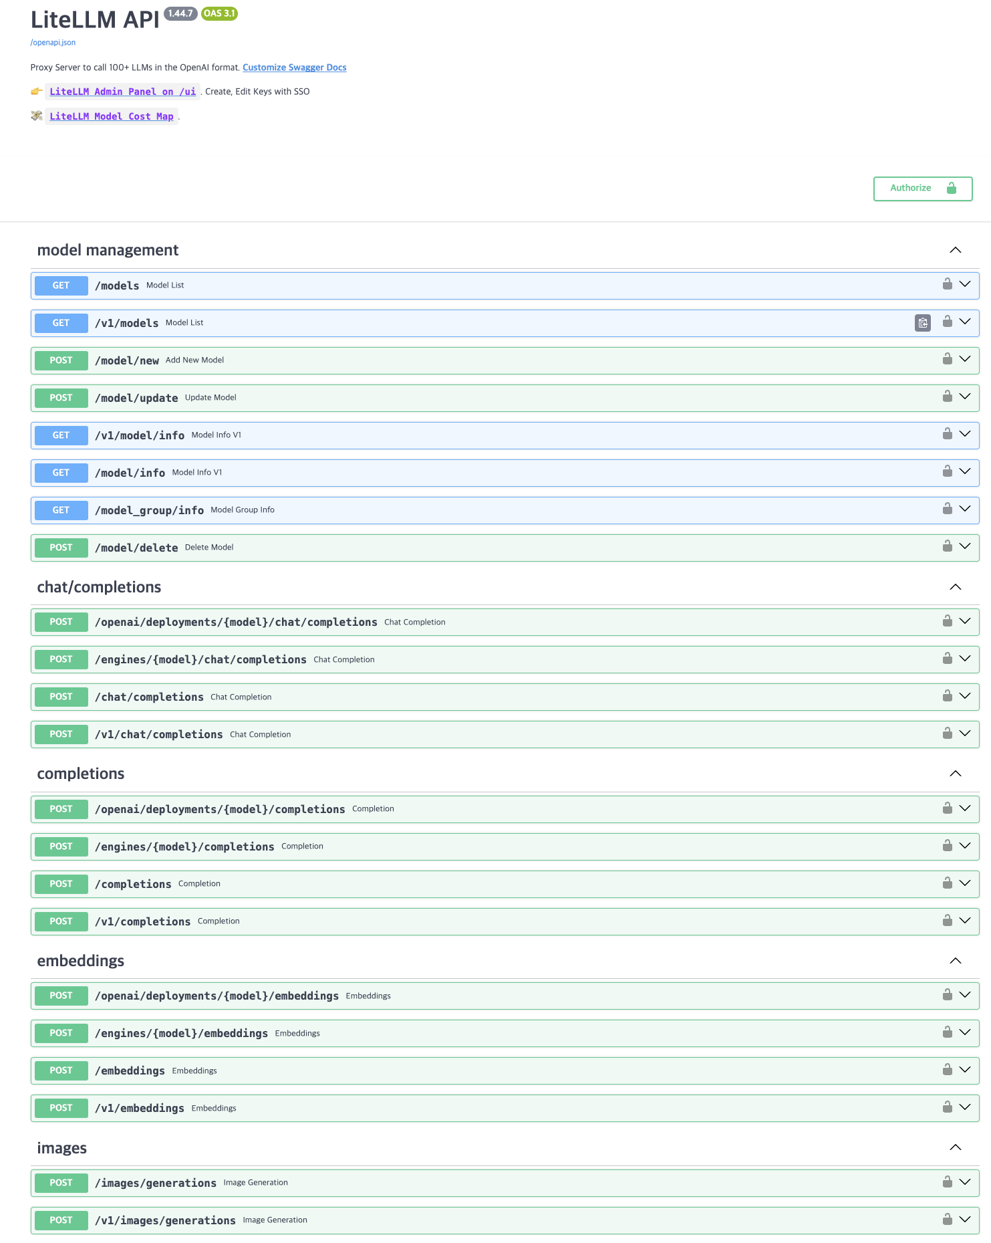Copy the /v1/models path to clipboard
991x1243 pixels.
[922, 323]
